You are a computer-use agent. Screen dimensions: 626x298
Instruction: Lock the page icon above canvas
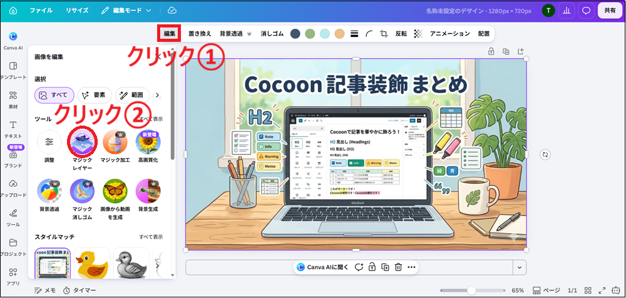[491, 51]
